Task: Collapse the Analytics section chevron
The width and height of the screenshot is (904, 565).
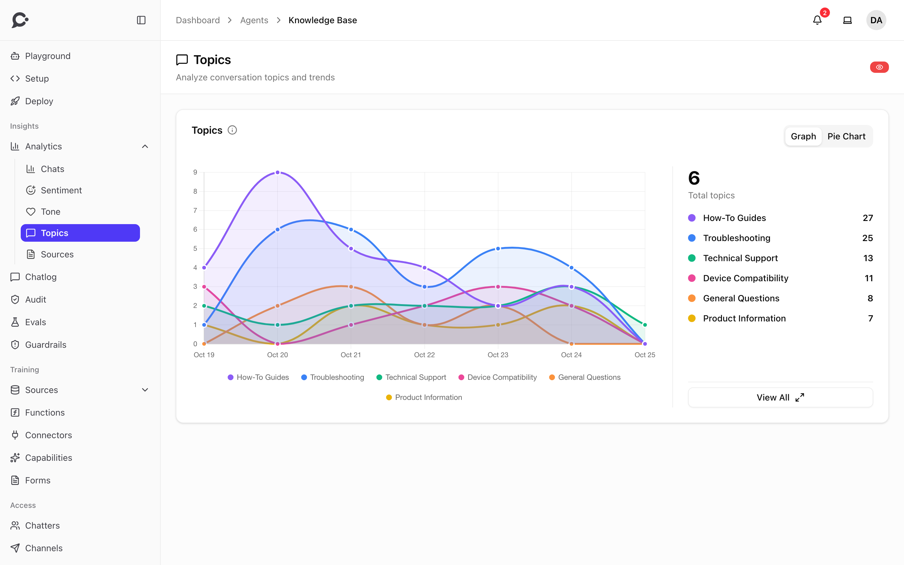Action: [145, 147]
